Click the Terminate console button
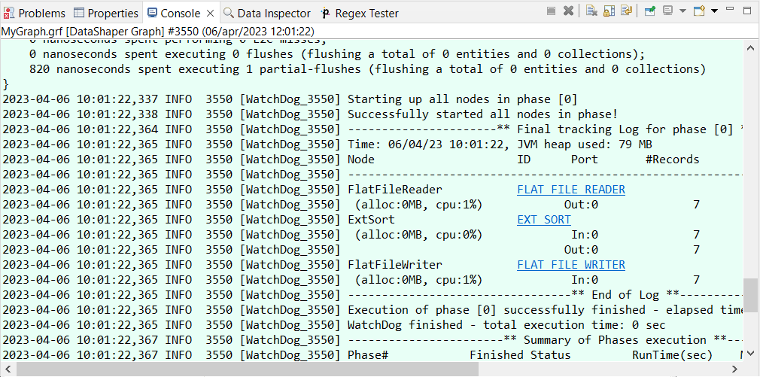Viewport: 760px width, 377px height. (x=552, y=11)
